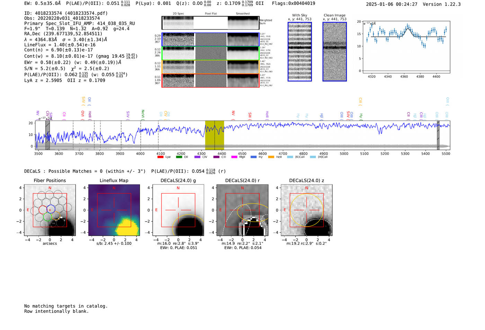Click the green fiber circle in Fiber Positions

(x=47, y=217)
